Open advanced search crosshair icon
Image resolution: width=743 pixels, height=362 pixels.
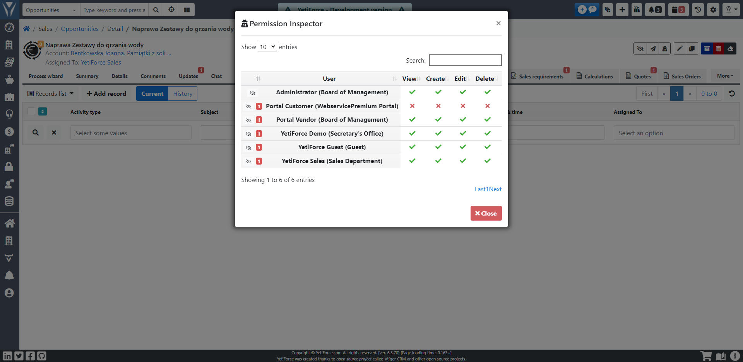click(171, 10)
